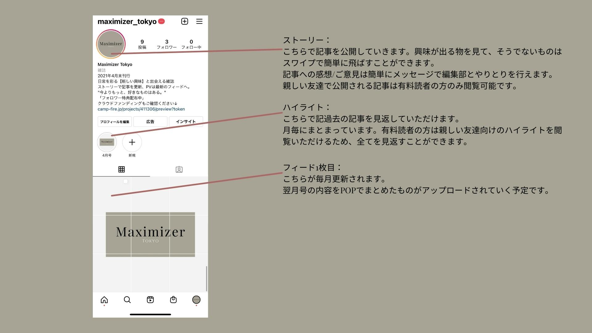This screenshot has width=592, height=333.
Task: Open the camp-fire.jp project link
Action: point(141,109)
